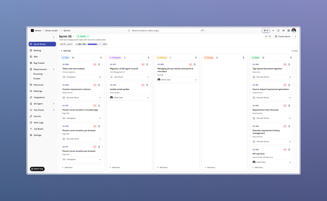The image size is (327, 201).
Task: Add story to InProgress column
Action: coord(115,168)
